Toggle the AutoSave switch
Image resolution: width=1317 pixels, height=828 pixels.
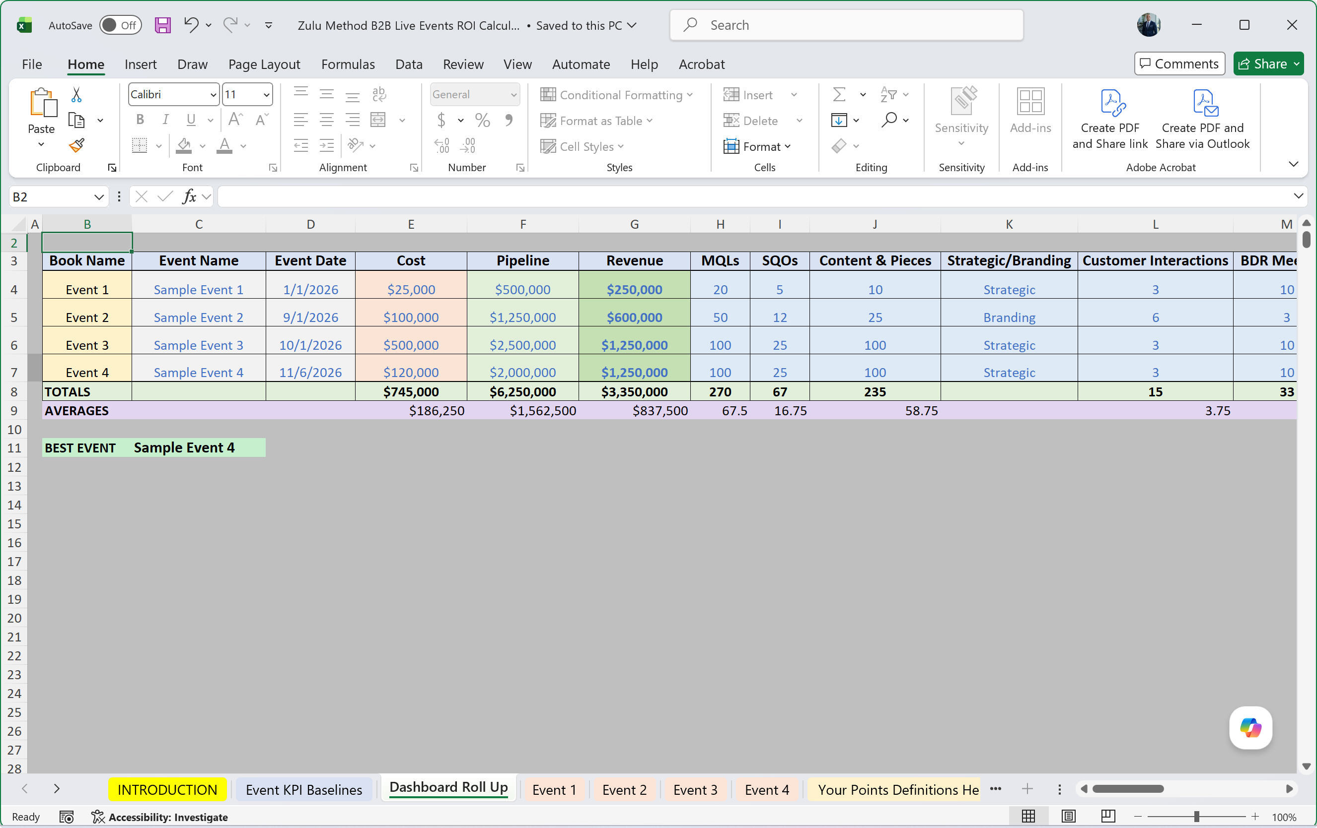(x=120, y=25)
